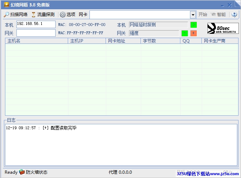Sort by QQ column header
Viewport: 241px width, 178px height.
[x=191, y=41]
